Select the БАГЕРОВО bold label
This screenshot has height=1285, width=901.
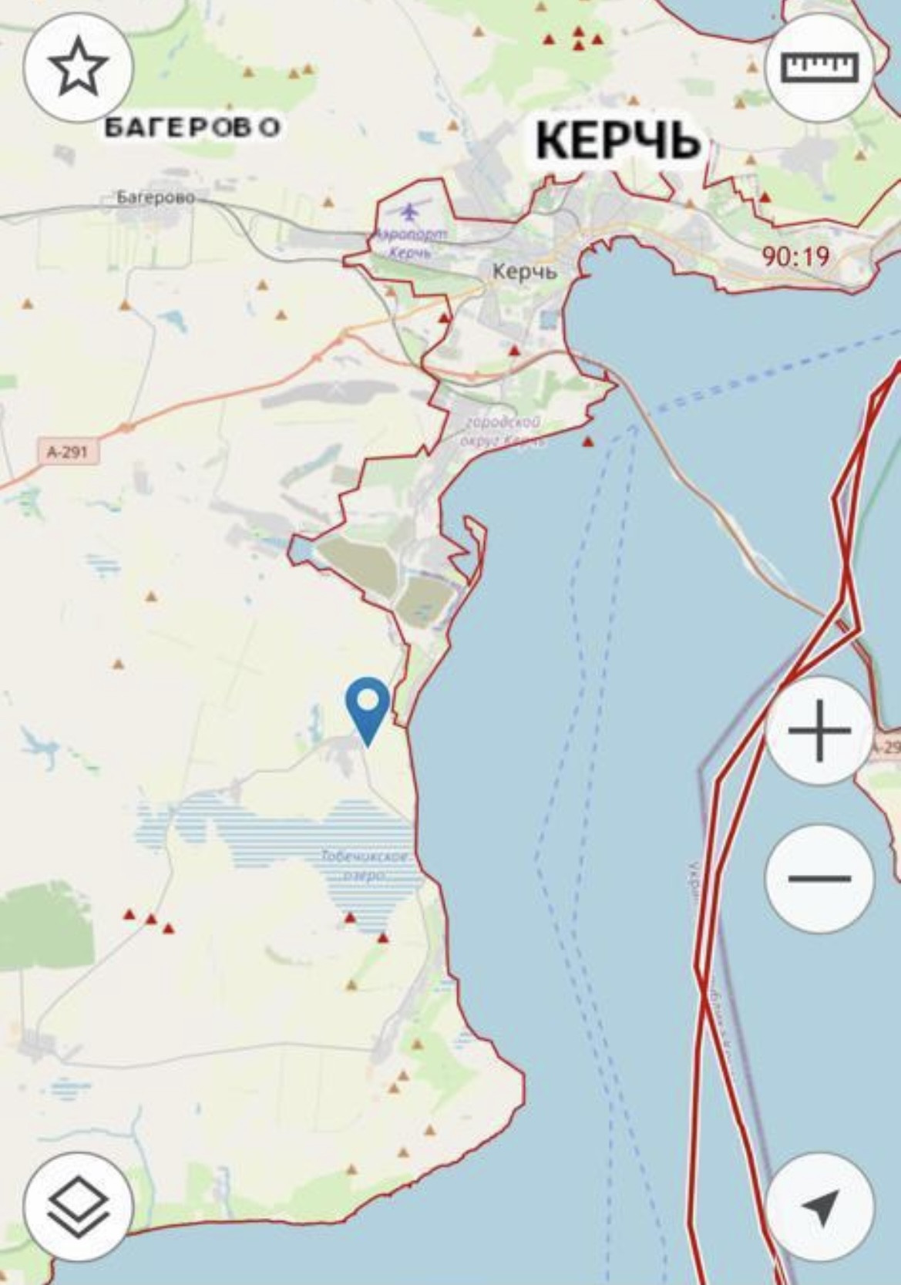(x=191, y=127)
